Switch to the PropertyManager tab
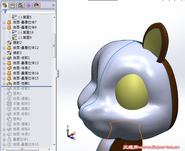Screen dimensions: 185x151 coord(13,5)
